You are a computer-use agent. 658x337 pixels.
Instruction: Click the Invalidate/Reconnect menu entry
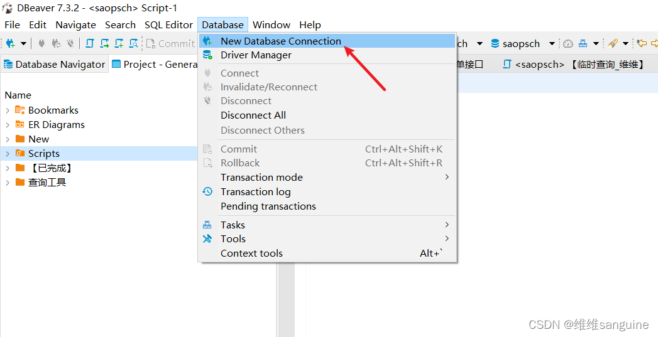[327, 87]
